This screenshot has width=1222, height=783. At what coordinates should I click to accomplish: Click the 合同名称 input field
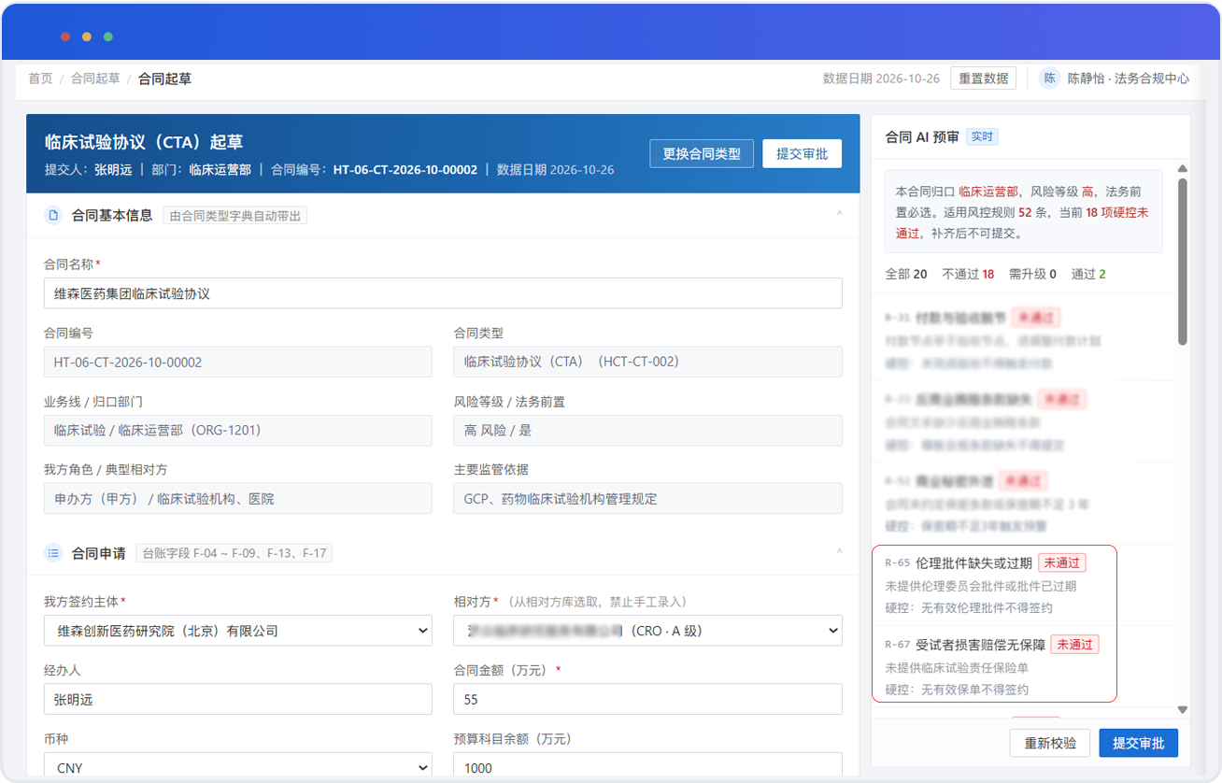(443, 293)
